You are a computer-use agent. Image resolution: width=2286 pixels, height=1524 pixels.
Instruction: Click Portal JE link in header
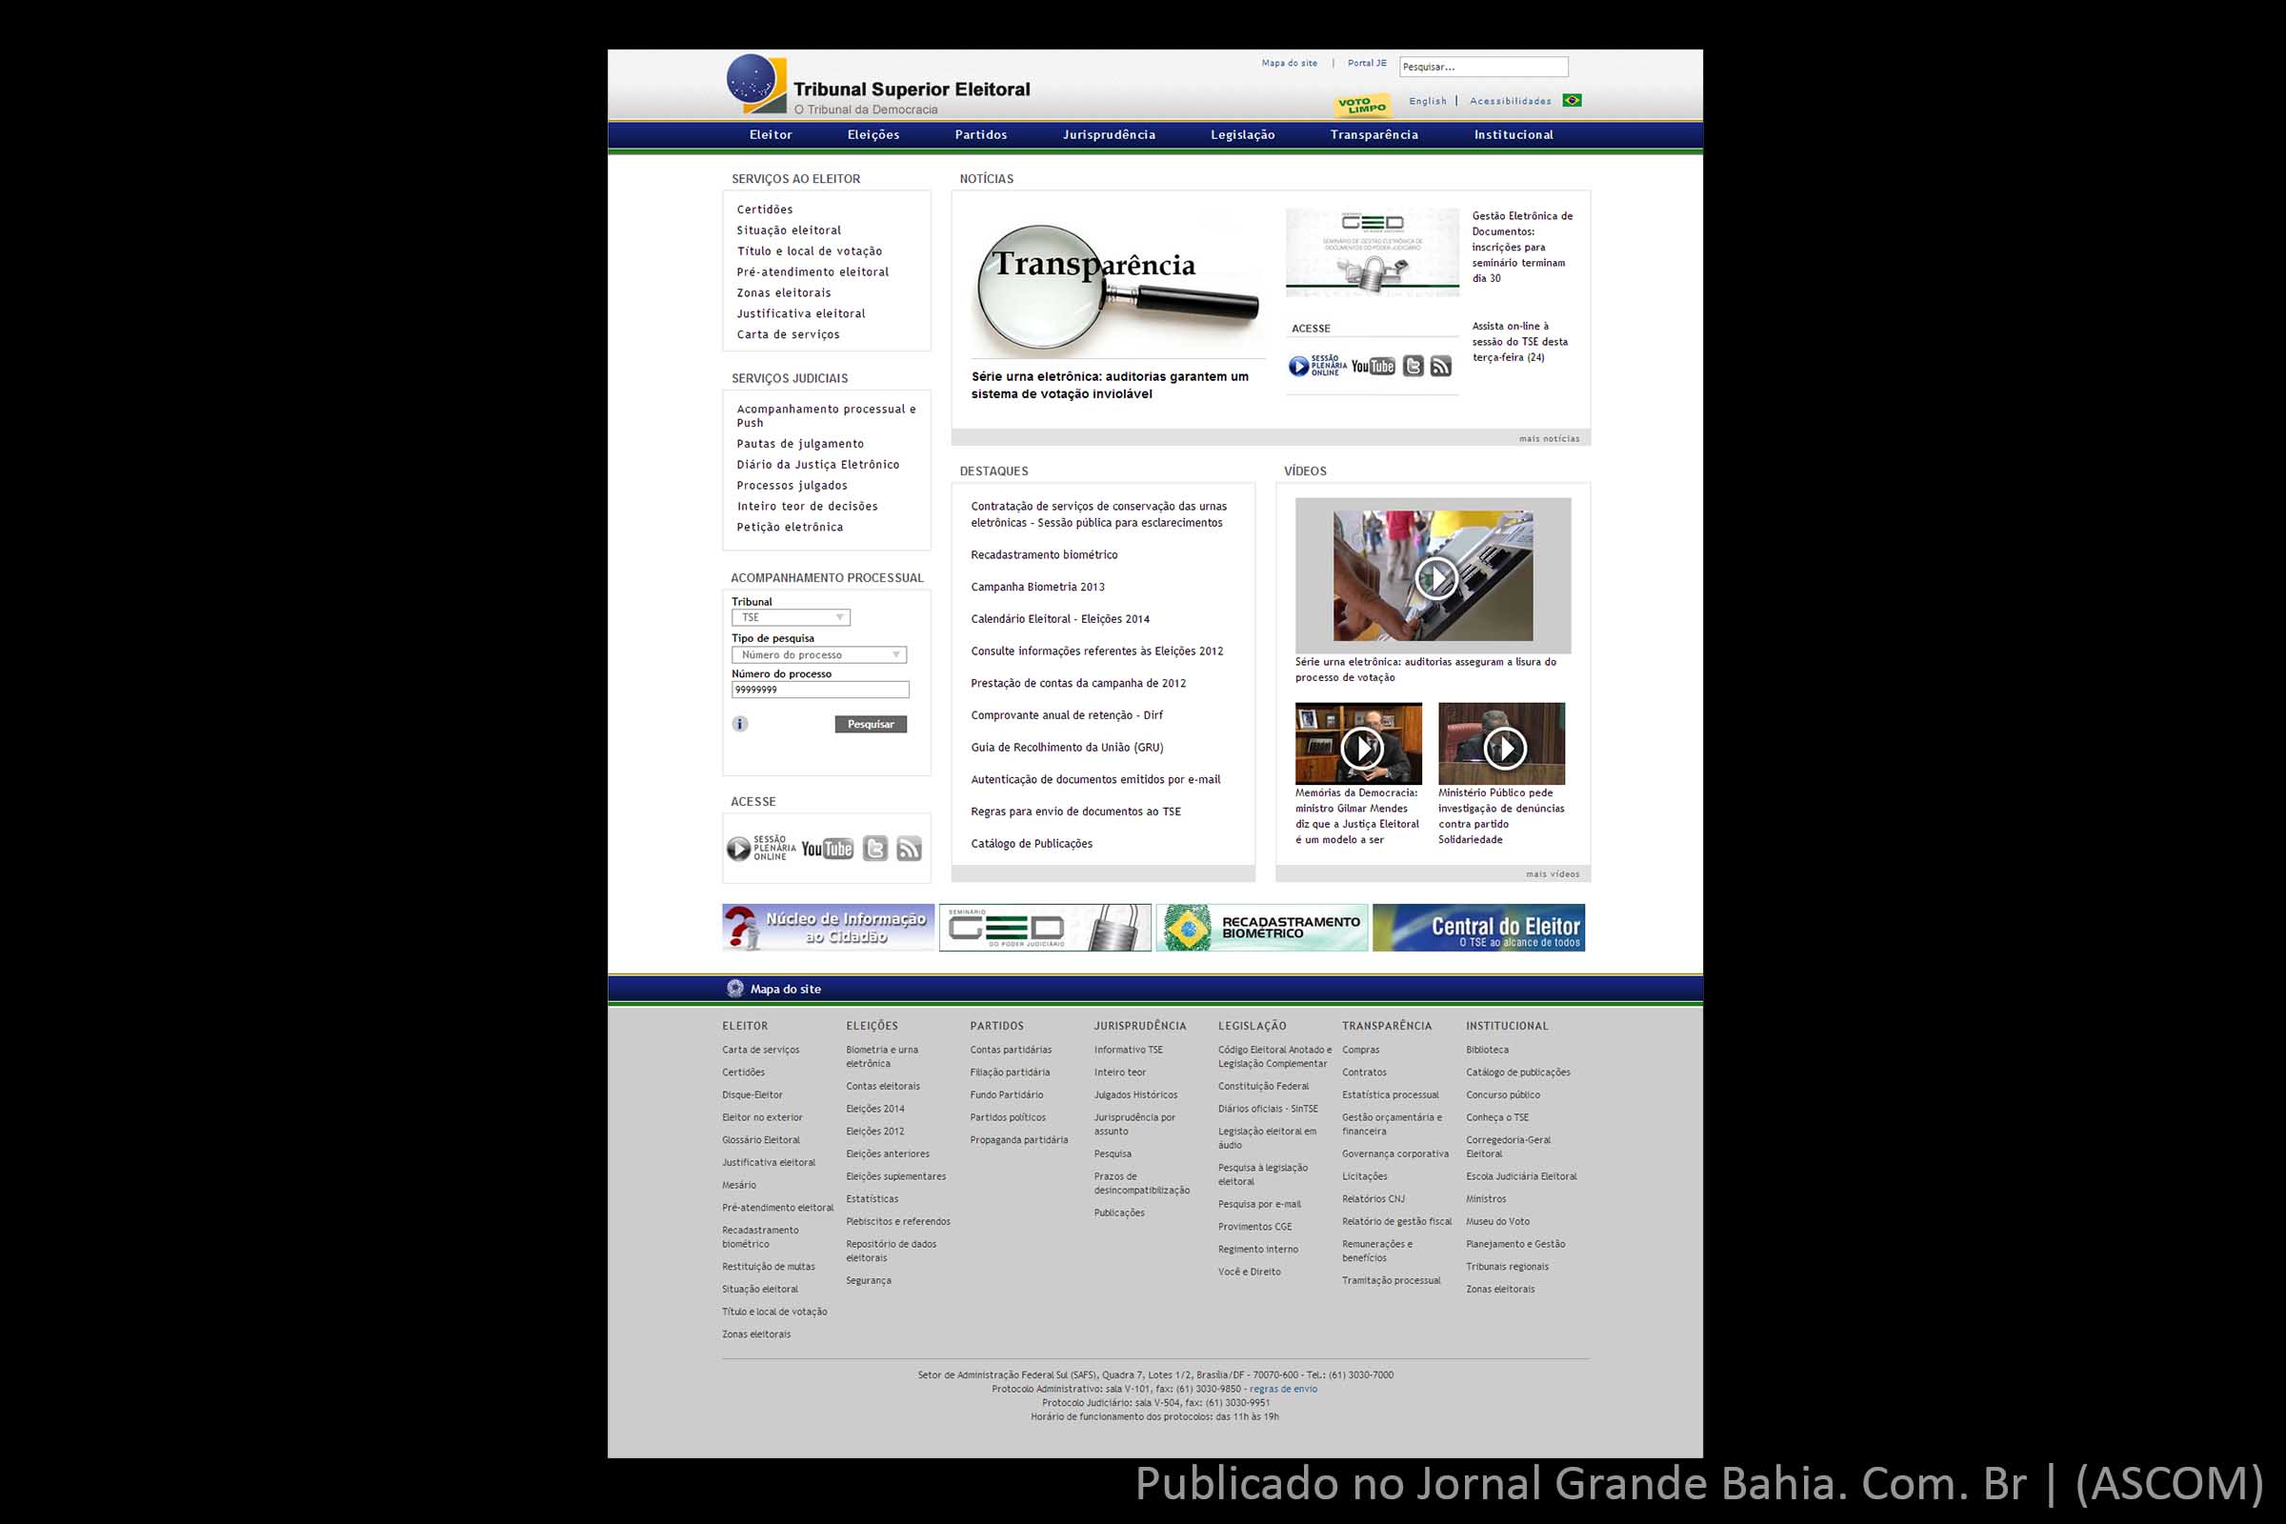pos(1367,63)
